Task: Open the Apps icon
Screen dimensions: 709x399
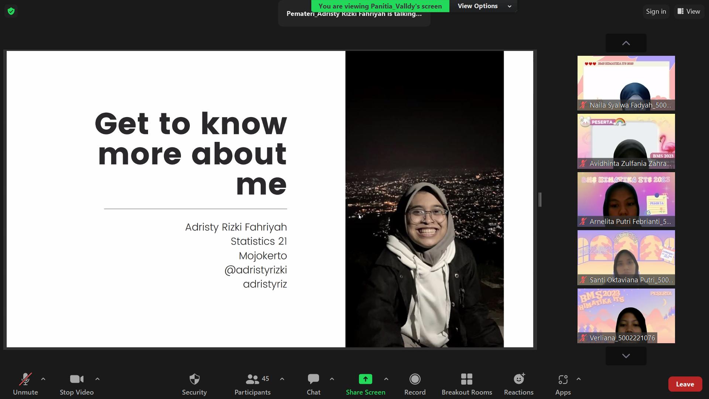Action: point(563,379)
